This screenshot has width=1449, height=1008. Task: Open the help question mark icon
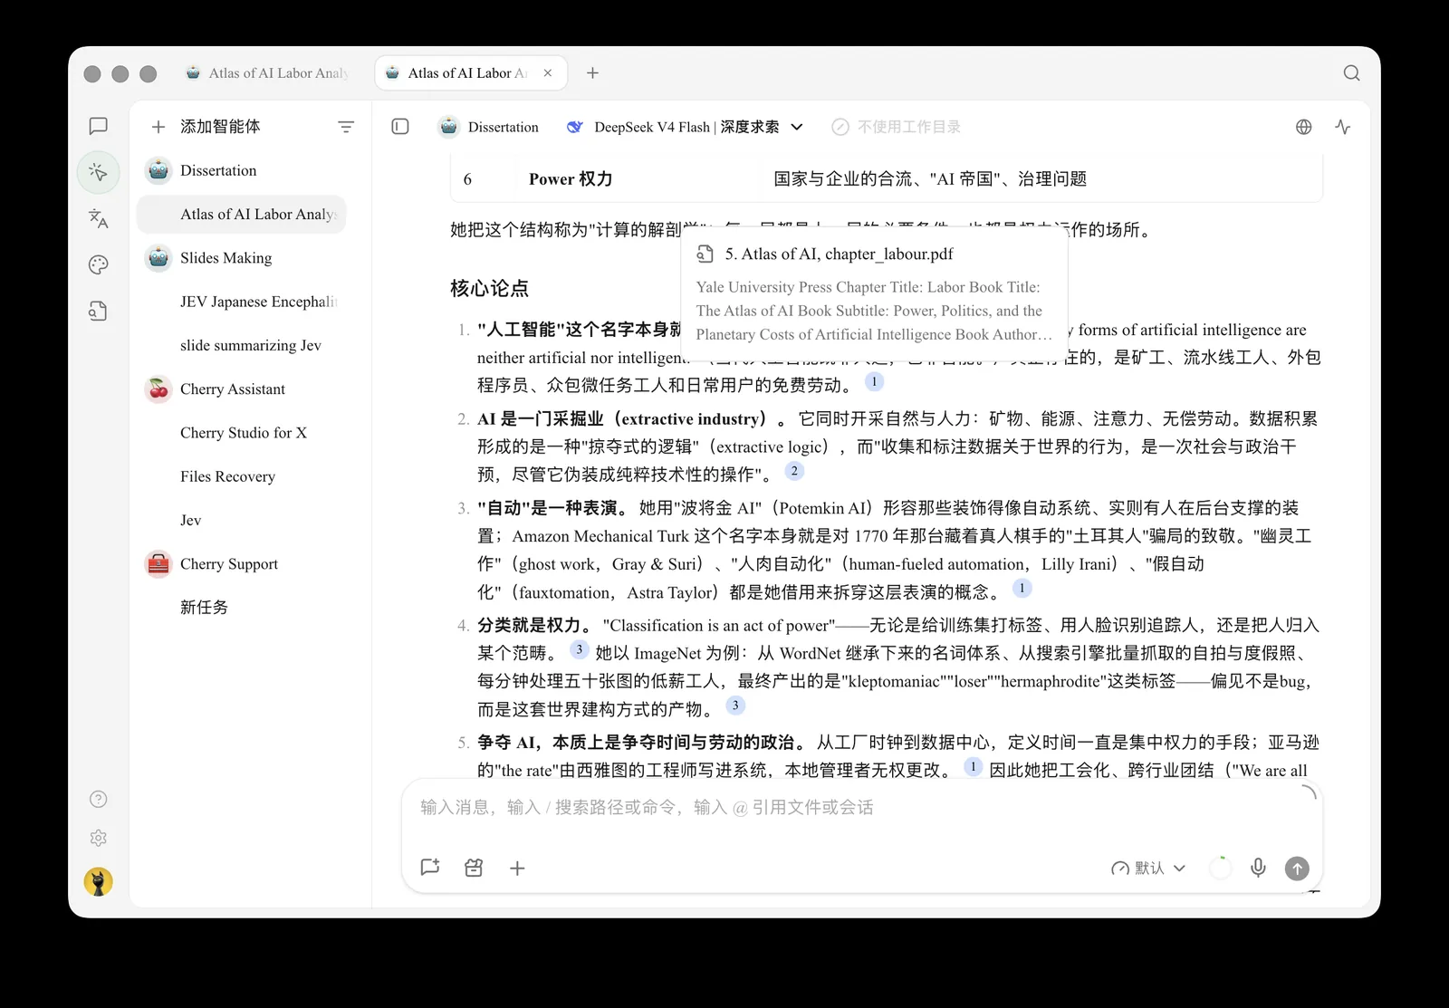pyautogui.click(x=99, y=799)
